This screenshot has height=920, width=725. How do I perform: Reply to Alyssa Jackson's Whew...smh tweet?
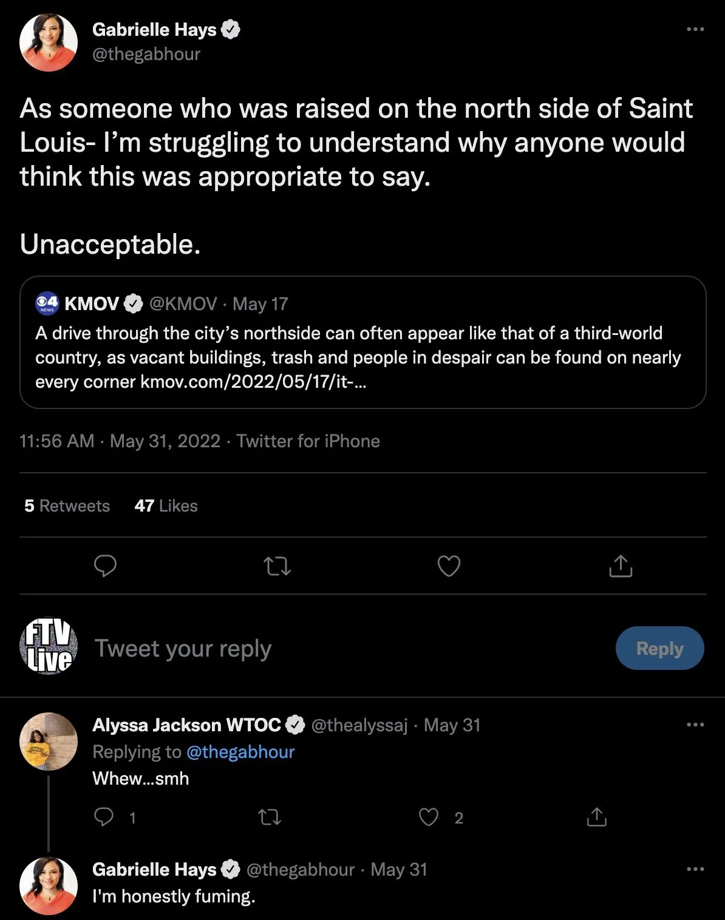104,817
